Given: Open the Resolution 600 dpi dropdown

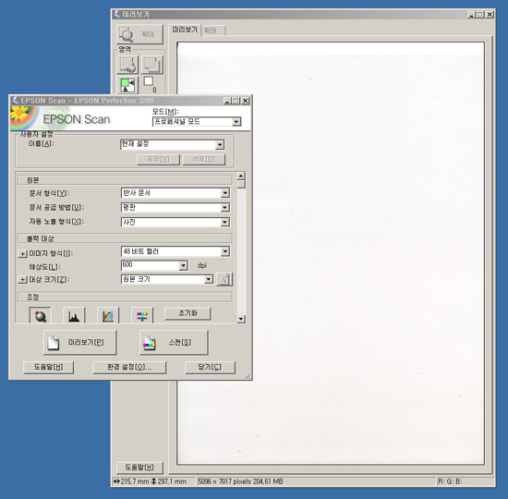Looking at the screenshot, I should click(x=183, y=266).
